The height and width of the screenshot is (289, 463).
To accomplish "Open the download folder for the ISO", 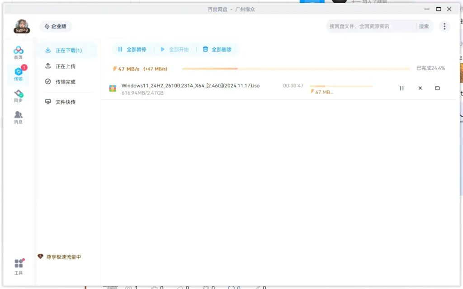I will [x=437, y=88].
